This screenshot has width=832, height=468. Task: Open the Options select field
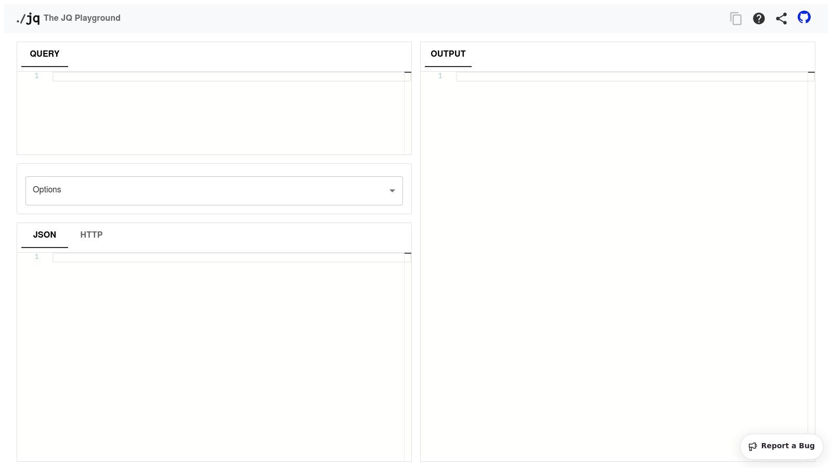[x=208, y=191]
